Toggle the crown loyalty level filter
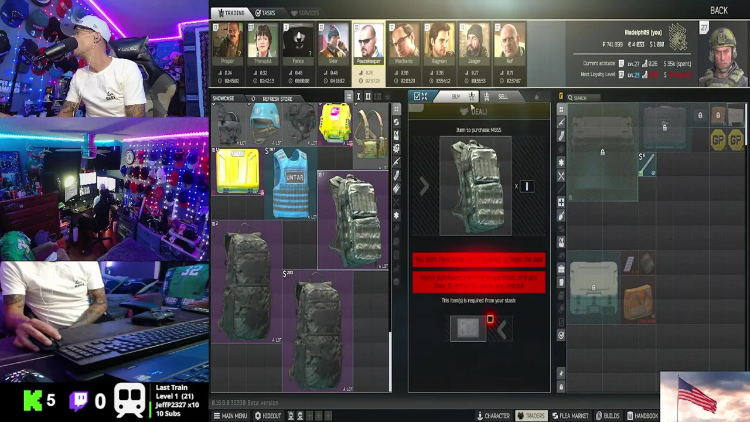Screen dimensions: 750x422 click(387, 97)
